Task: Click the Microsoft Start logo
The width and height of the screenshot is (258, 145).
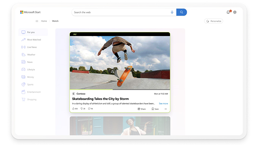Action: click(x=30, y=12)
